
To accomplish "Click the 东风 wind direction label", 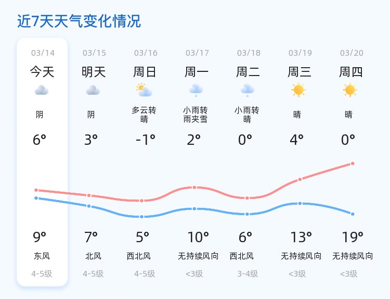I will [x=42, y=256].
